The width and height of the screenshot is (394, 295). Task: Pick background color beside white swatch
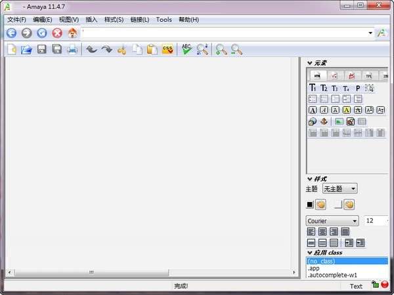tap(349, 205)
